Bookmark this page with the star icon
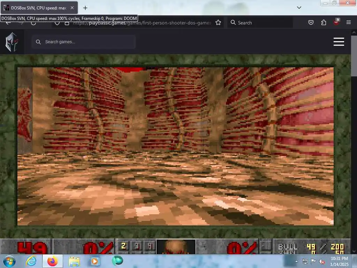Viewport: 357px width, 268px height. pyautogui.click(x=218, y=23)
